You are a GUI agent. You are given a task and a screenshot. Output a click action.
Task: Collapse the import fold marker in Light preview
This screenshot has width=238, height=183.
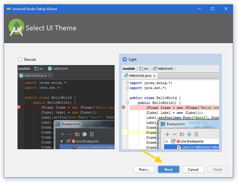(127, 83)
